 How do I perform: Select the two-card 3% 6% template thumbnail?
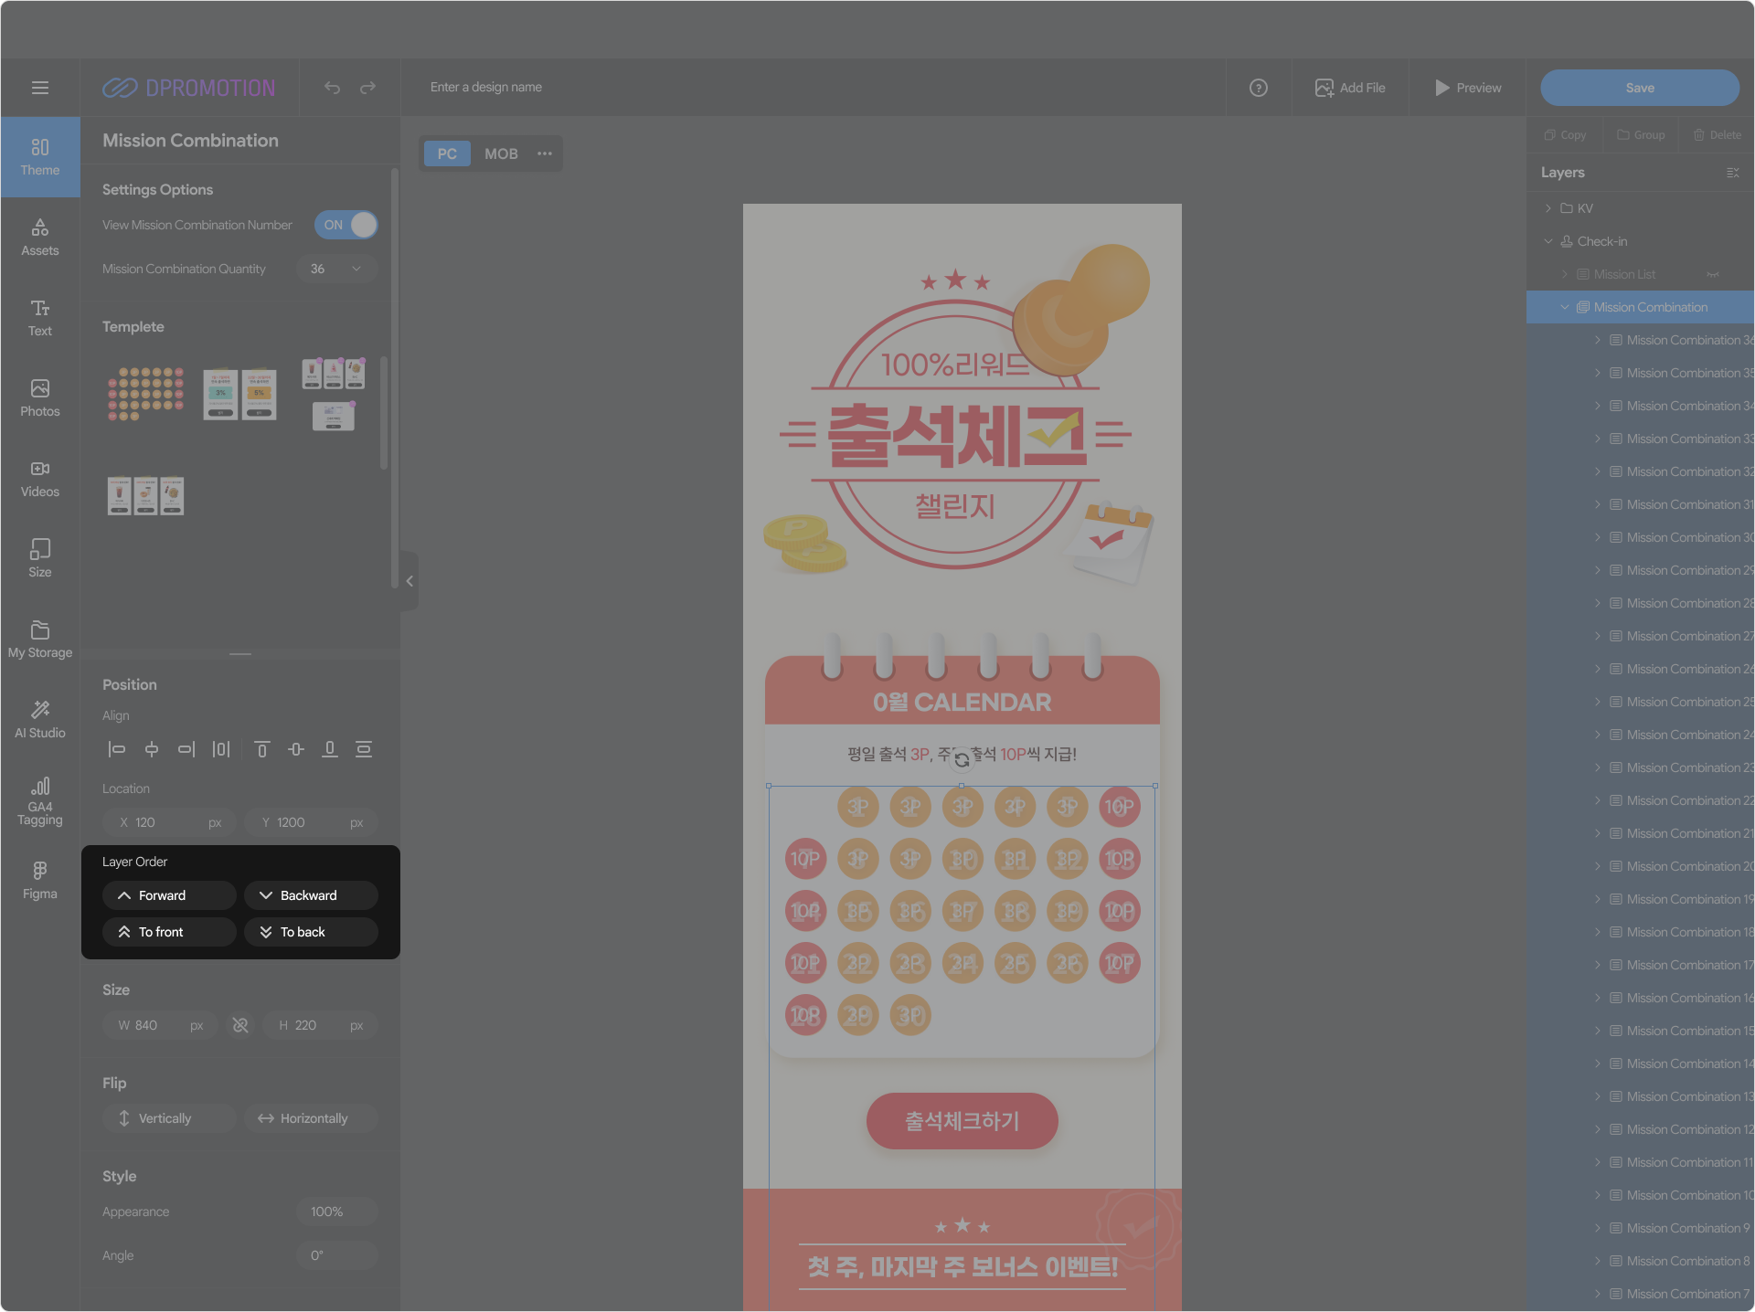239,394
